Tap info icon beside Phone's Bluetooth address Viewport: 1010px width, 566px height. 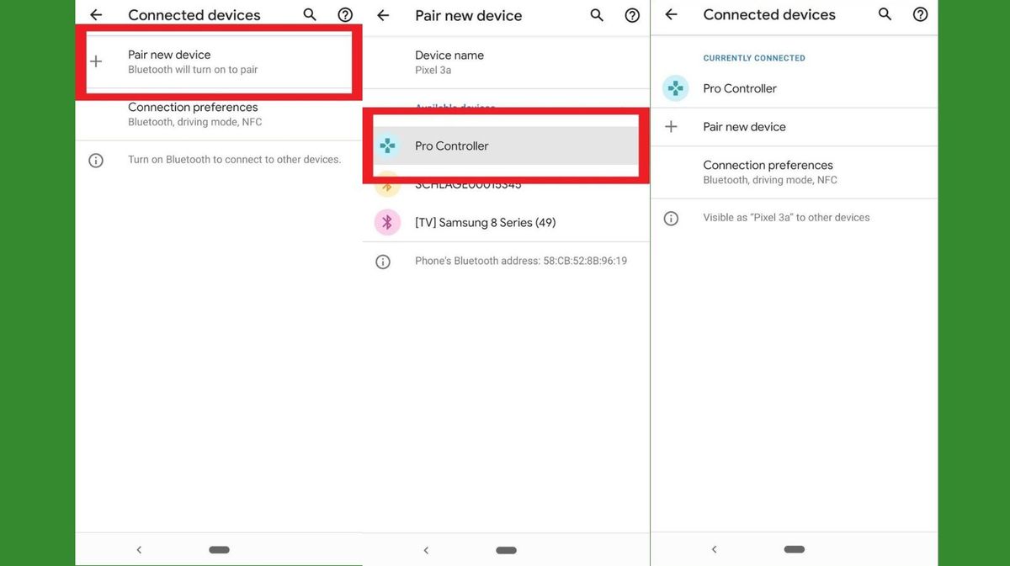(383, 262)
